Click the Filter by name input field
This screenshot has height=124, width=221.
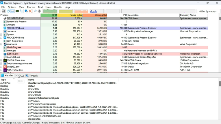pos(209,12)
